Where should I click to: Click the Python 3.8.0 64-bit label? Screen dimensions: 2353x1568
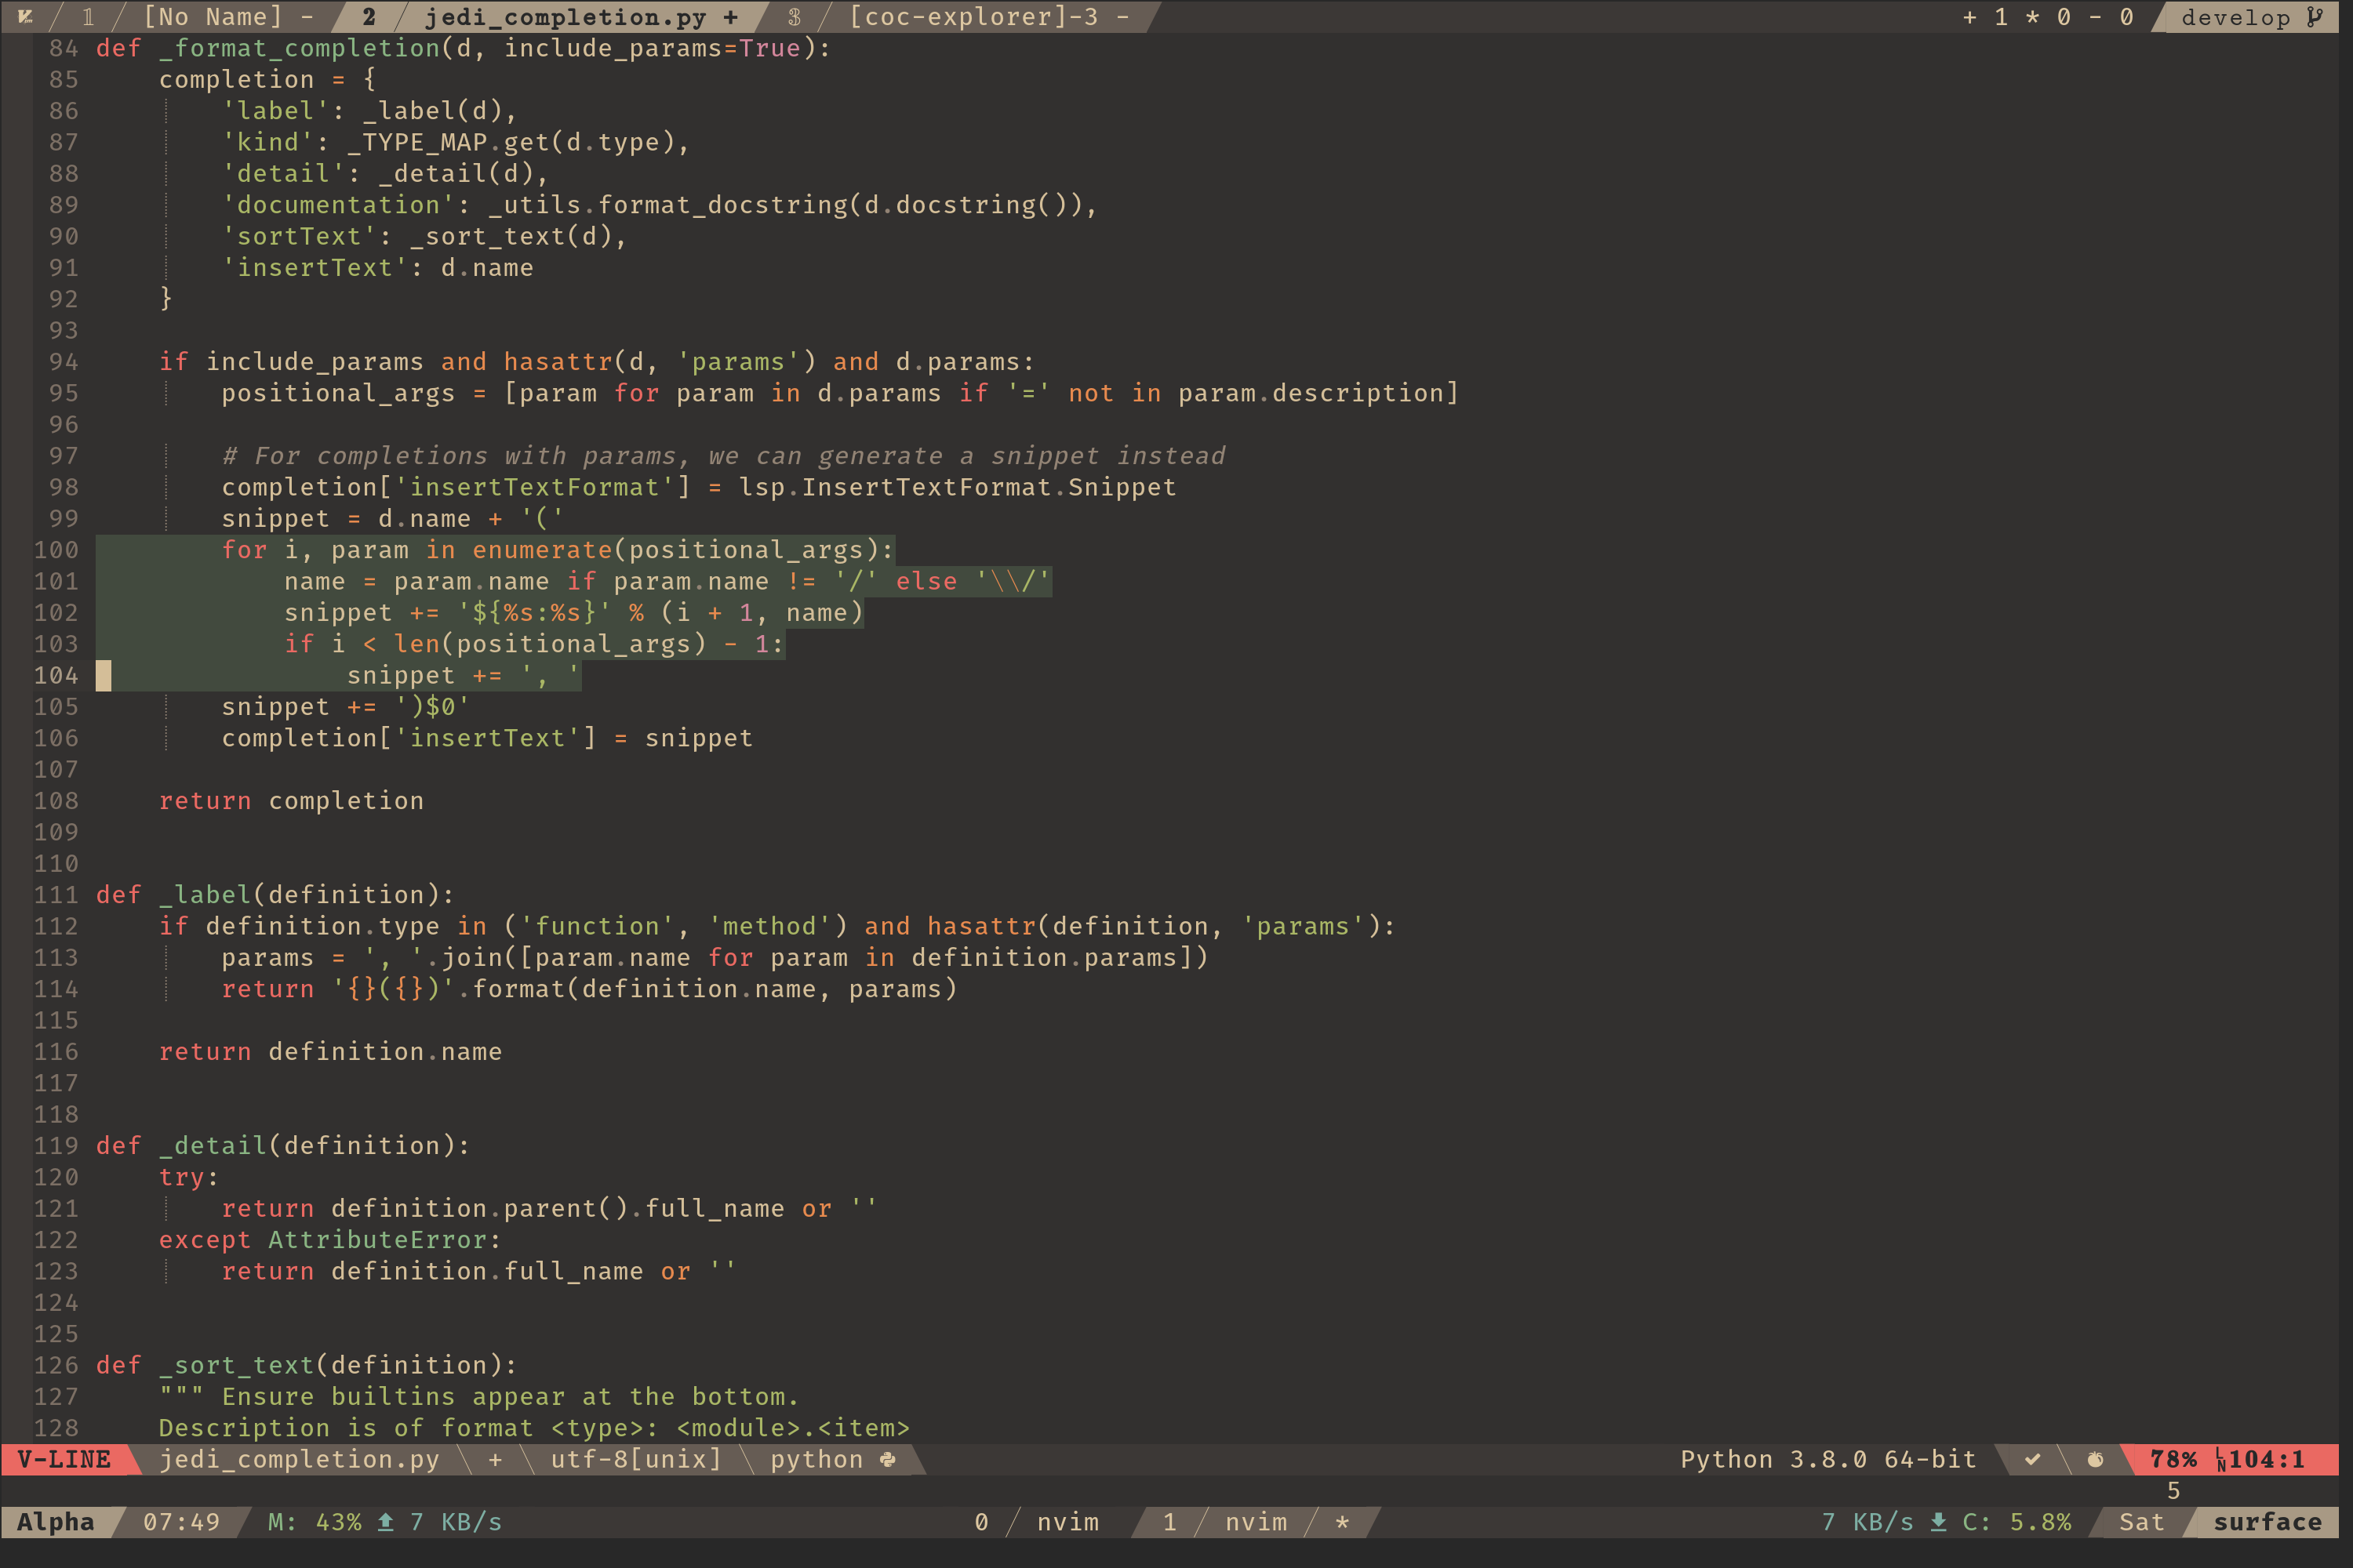(x=1827, y=1459)
